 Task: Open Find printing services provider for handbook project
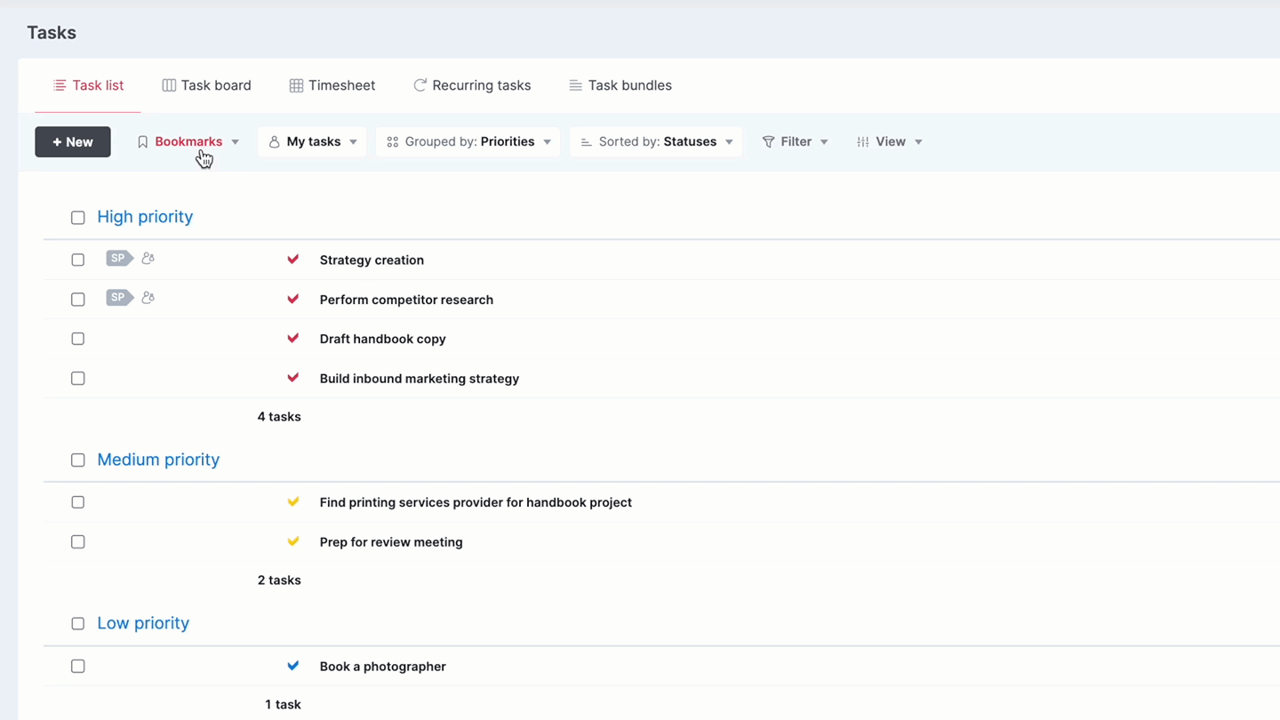(x=476, y=502)
